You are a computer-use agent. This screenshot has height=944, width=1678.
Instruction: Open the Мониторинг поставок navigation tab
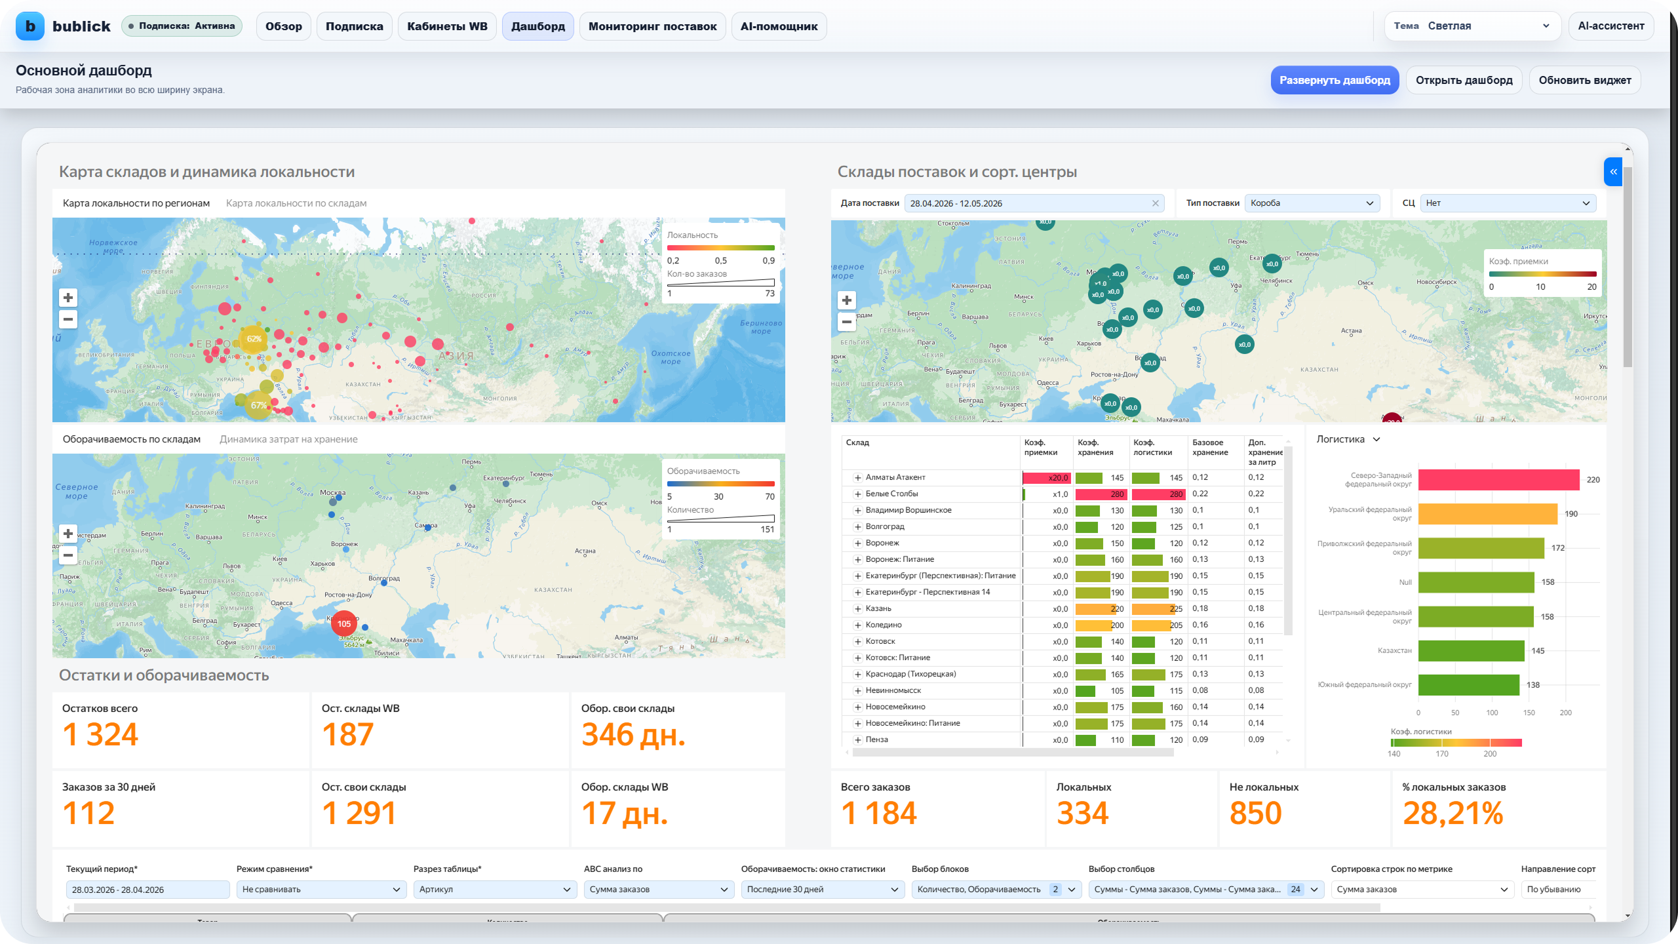652,26
